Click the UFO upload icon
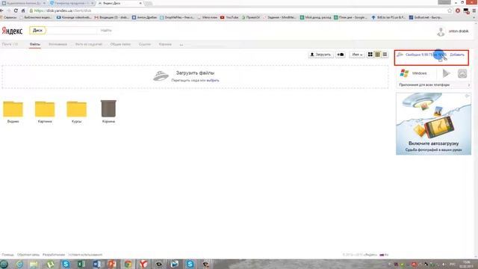The height and width of the screenshot is (269, 478). [161, 75]
